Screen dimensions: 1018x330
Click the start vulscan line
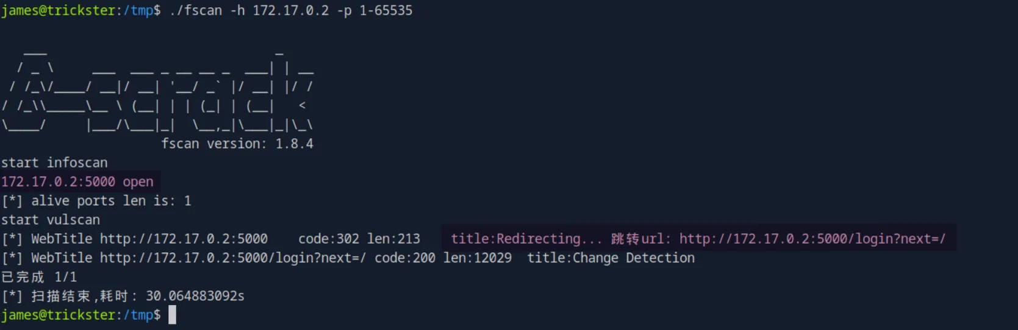pyautogui.click(x=51, y=220)
